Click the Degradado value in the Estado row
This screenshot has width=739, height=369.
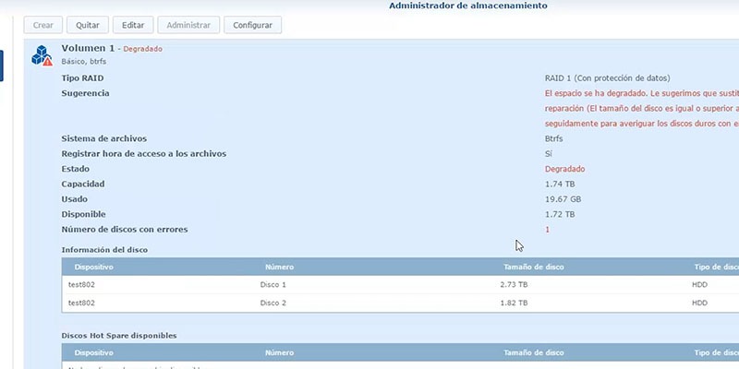[x=564, y=169]
